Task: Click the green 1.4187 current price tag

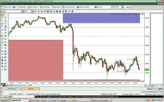Action: 147,70
